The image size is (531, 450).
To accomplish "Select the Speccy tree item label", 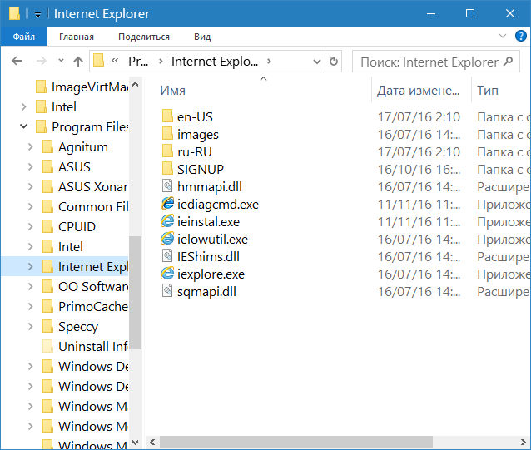I will pos(78,327).
